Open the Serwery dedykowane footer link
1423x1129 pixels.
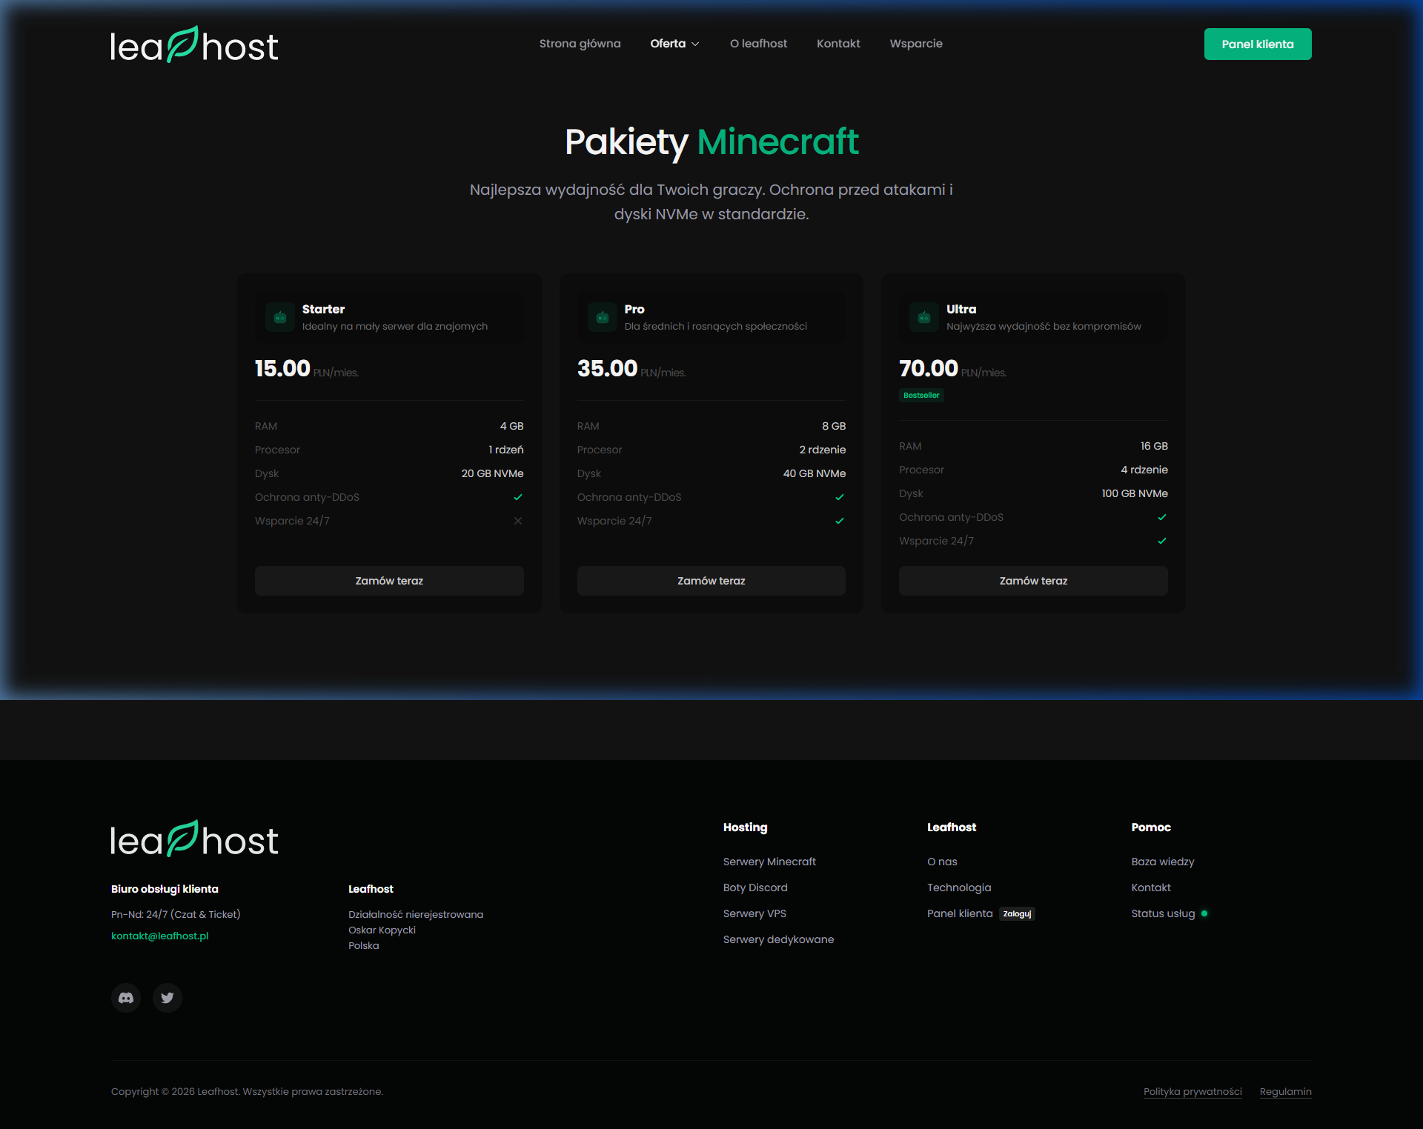click(778, 939)
